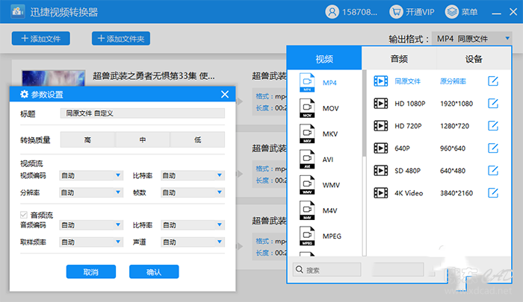The width and height of the screenshot is (523, 302).
Task: Open the video 比特率 dropdown
Action: (193, 175)
